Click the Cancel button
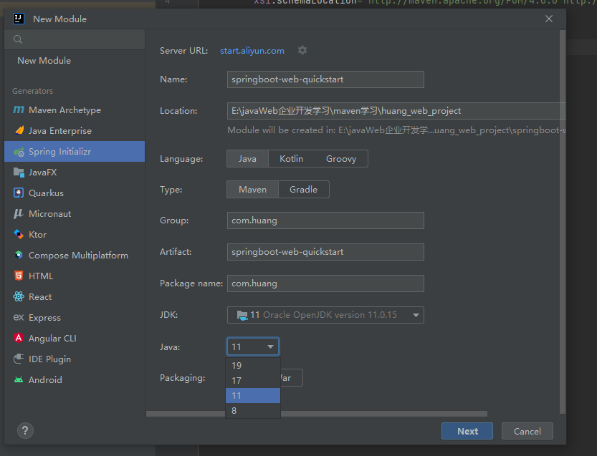The width and height of the screenshot is (597, 456). click(x=527, y=431)
